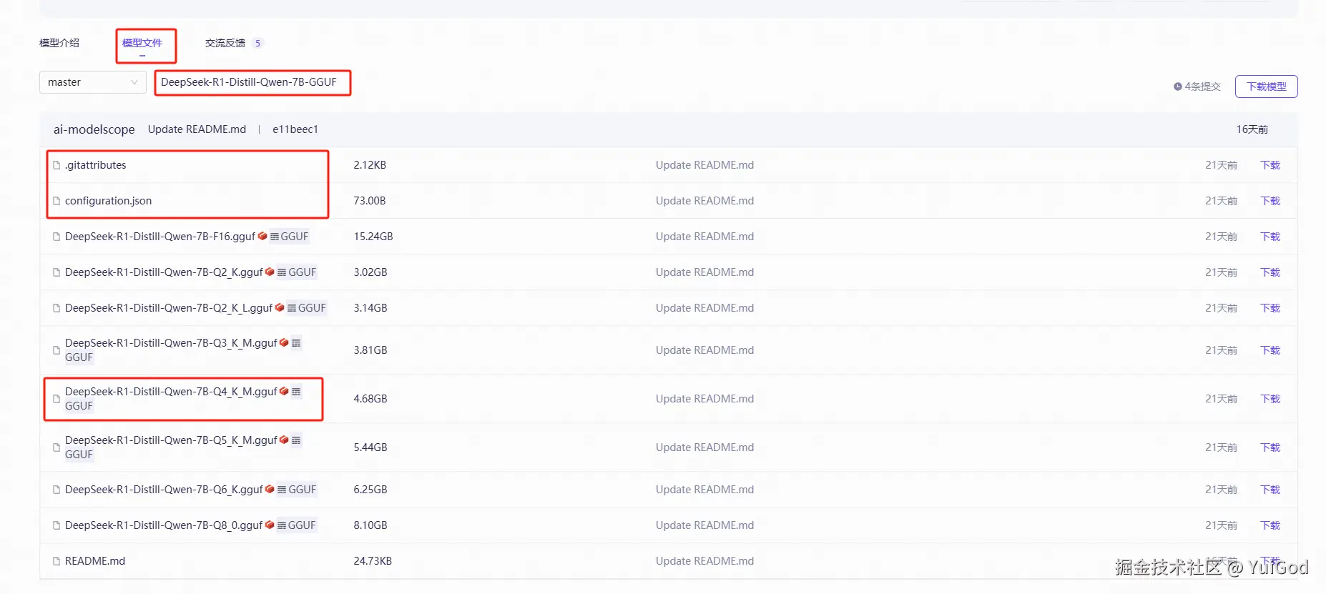
Task: Expand the master branch dropdown
Action: (93, 82)
